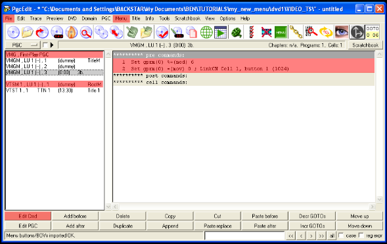Click the yellow folder with pen icon
The width and height of the screenshot is (387, 244).
coord(147,32)
